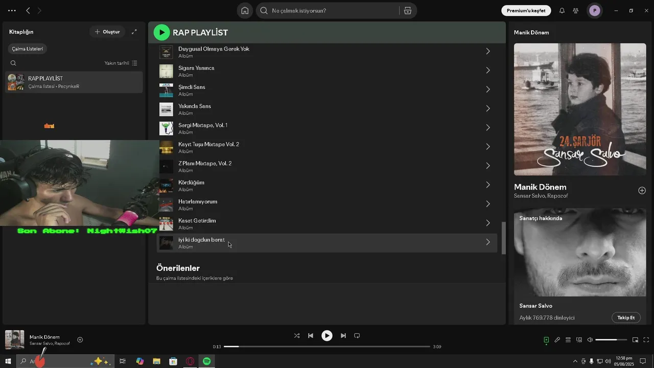
Task: Select the Şimdi Sans album title
Action: [x=192, y=87]
